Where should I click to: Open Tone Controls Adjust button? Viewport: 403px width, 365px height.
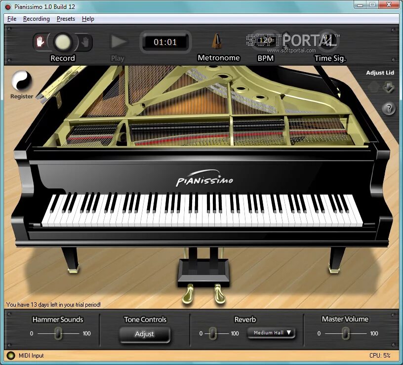click(145, 334)
